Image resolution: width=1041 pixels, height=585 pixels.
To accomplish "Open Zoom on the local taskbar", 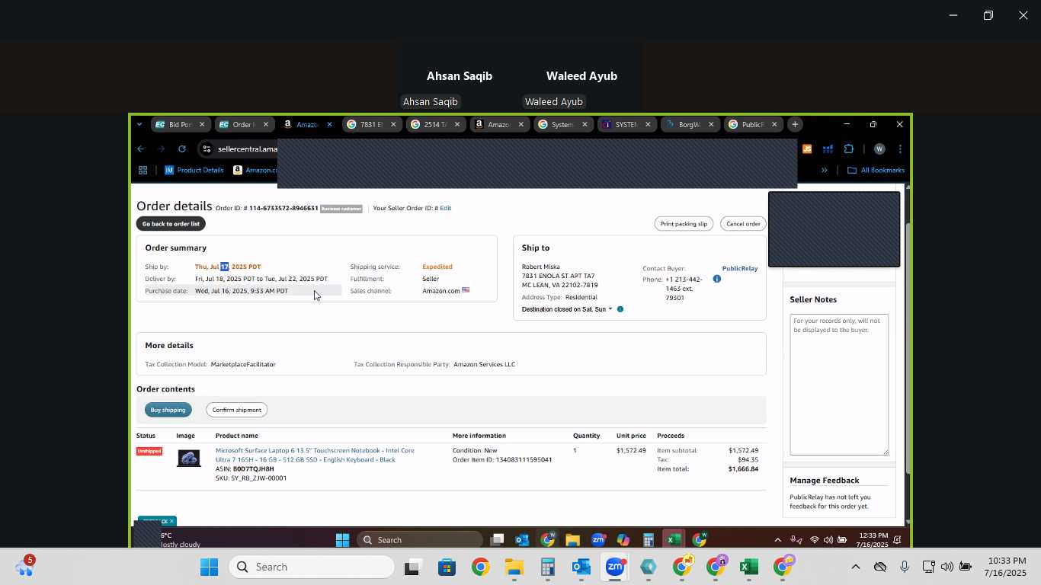I will [615, 567].
